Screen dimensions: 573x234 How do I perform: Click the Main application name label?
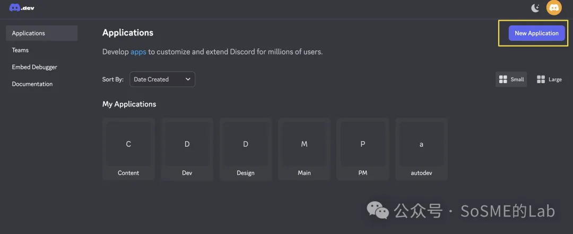304,173
